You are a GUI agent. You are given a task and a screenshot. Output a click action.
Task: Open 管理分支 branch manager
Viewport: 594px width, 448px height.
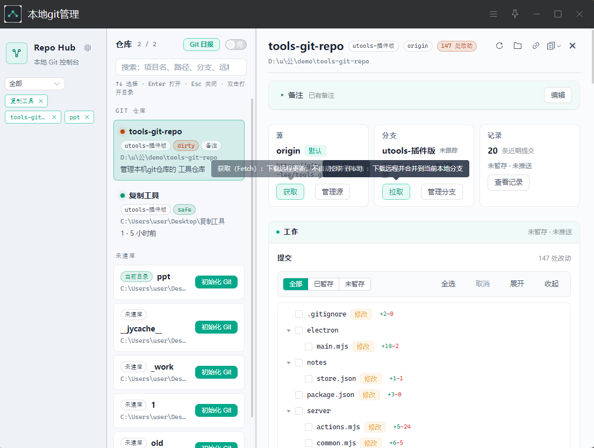442,192
